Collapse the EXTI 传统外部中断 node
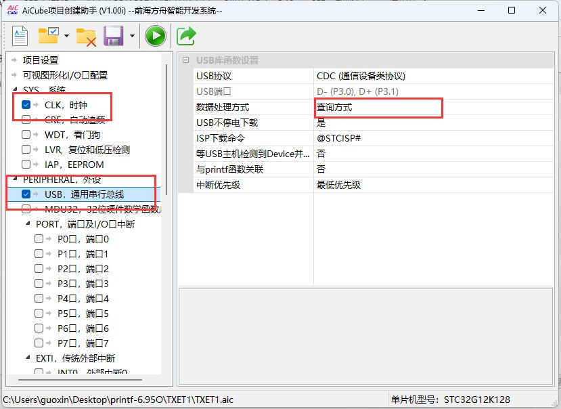This screenshot has height=409, width=561. [28, 358]
